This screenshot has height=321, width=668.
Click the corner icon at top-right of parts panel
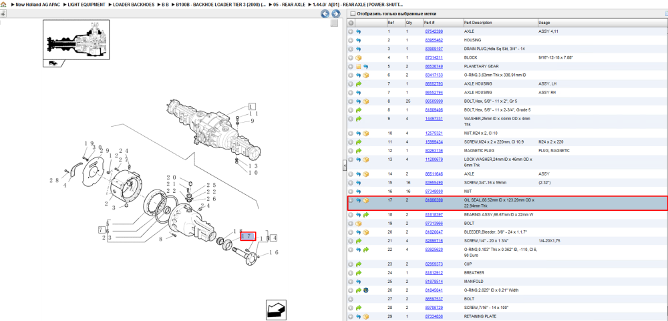tap(665, 13)
